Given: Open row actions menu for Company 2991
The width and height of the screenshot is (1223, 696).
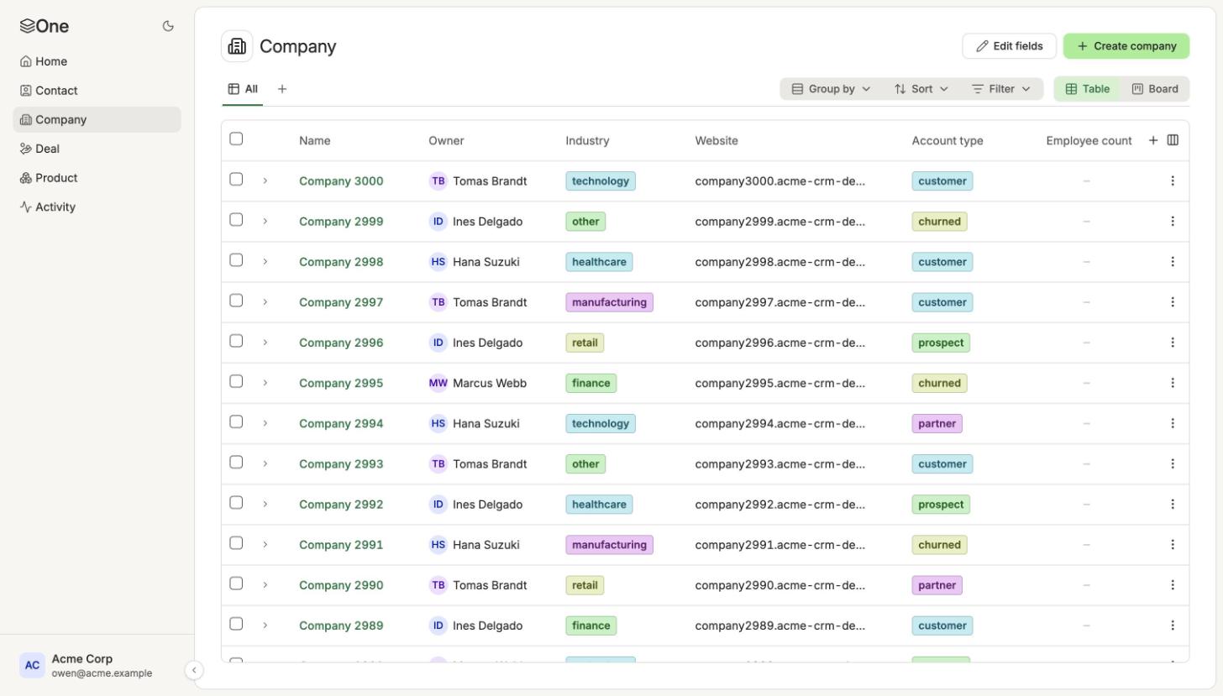Looking at the screenshot, I should tap(1173, 545).
